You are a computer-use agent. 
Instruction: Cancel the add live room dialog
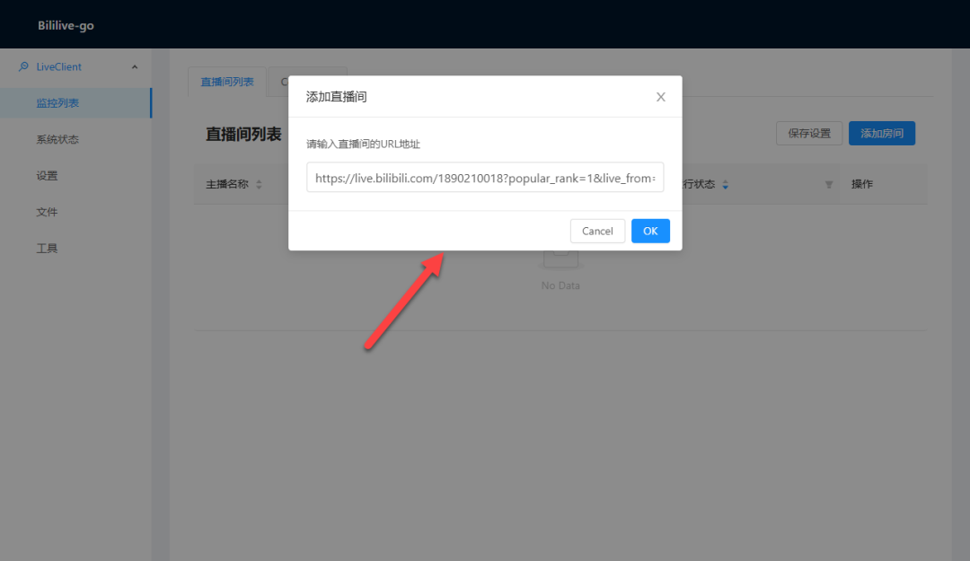point(597,231)
